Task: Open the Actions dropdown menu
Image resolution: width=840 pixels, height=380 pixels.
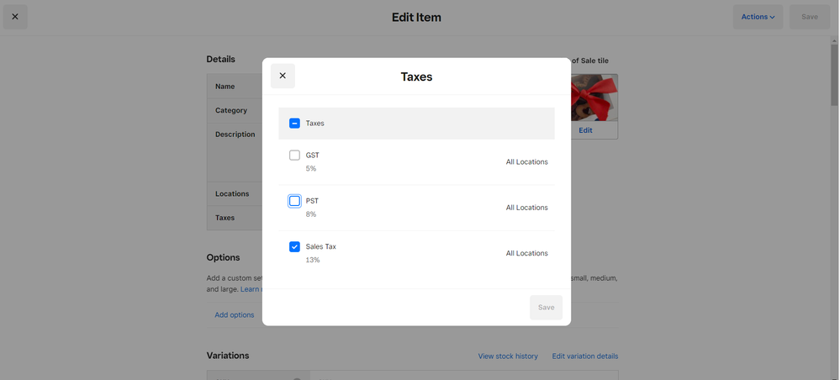Action: tap(758, 17)
